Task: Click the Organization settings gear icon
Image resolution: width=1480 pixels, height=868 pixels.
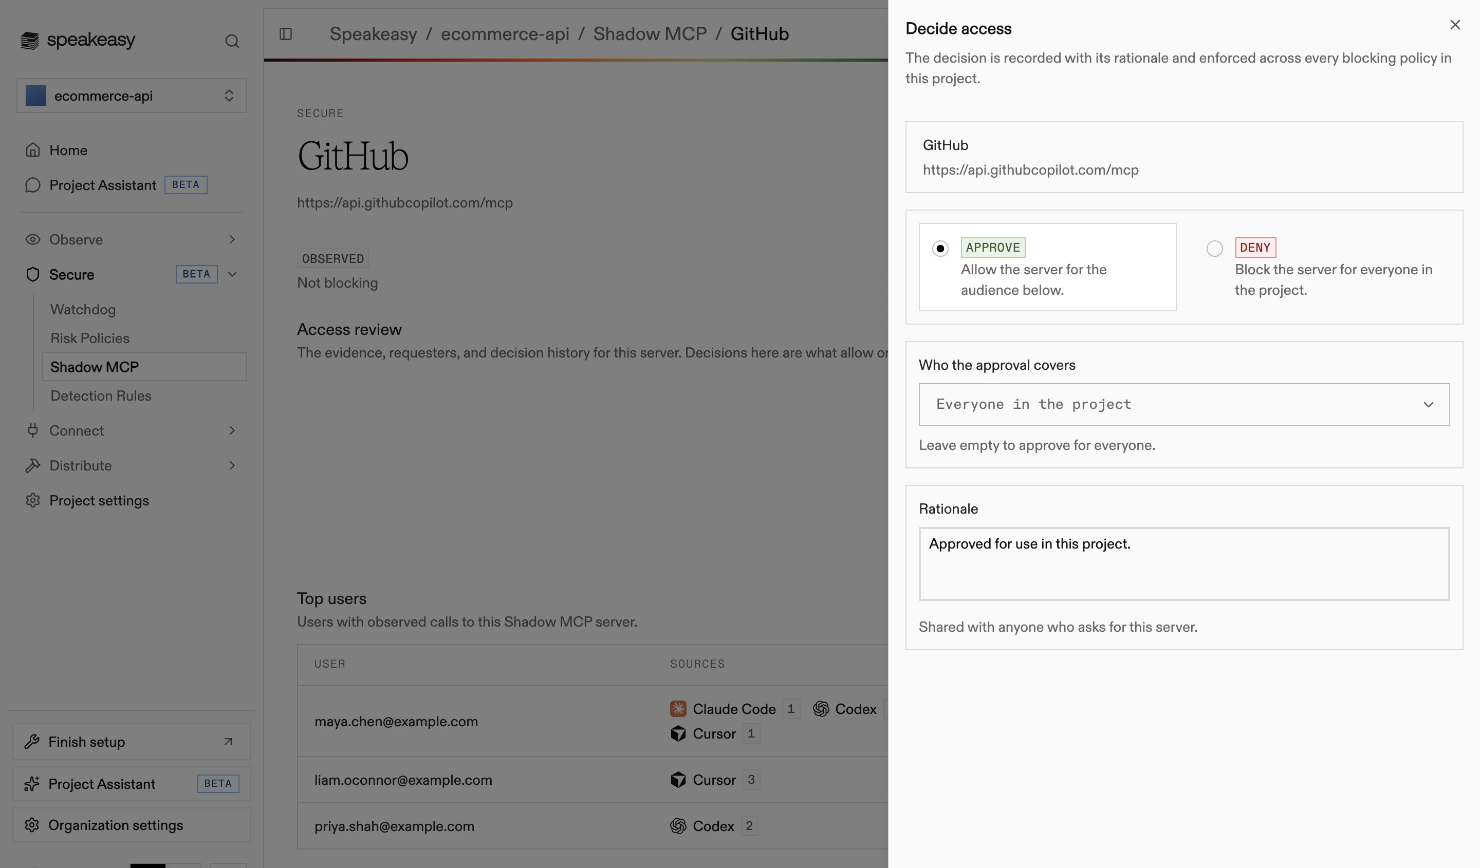Action: click(x=32, y=825)
